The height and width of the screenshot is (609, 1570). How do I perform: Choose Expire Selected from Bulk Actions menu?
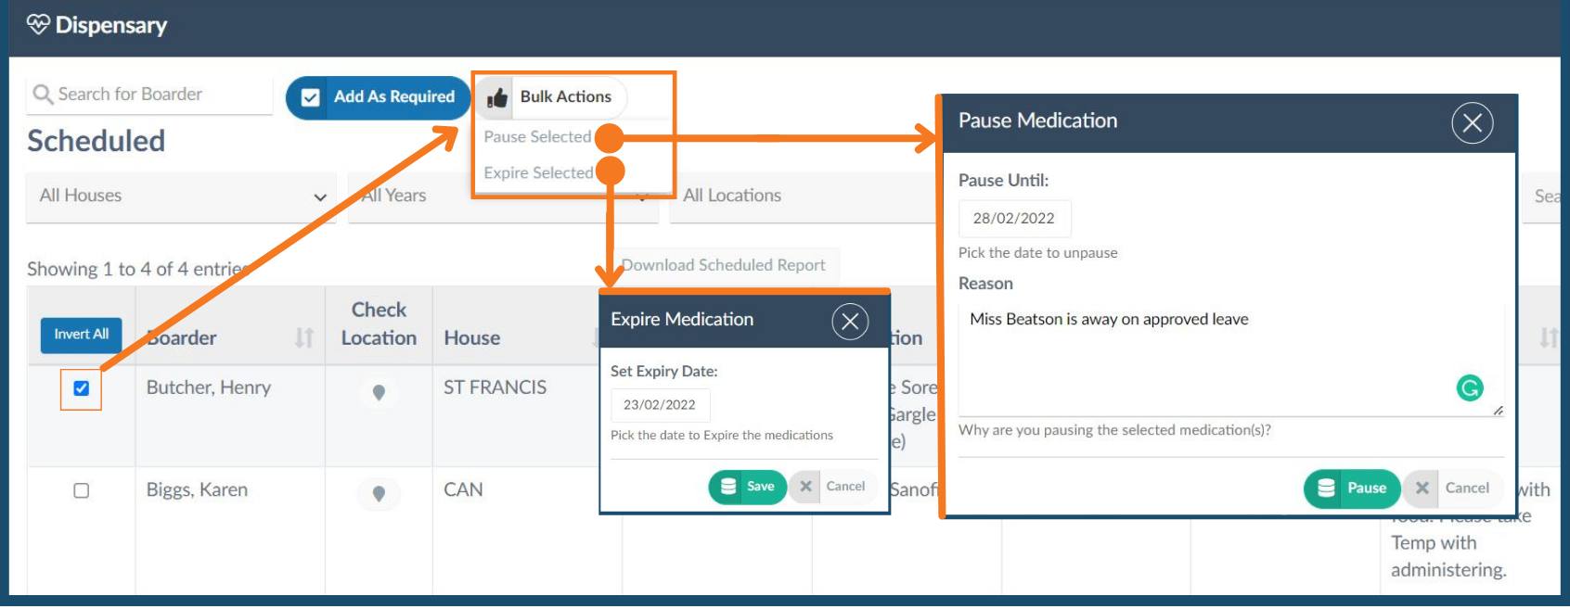(x=538, y=173)
